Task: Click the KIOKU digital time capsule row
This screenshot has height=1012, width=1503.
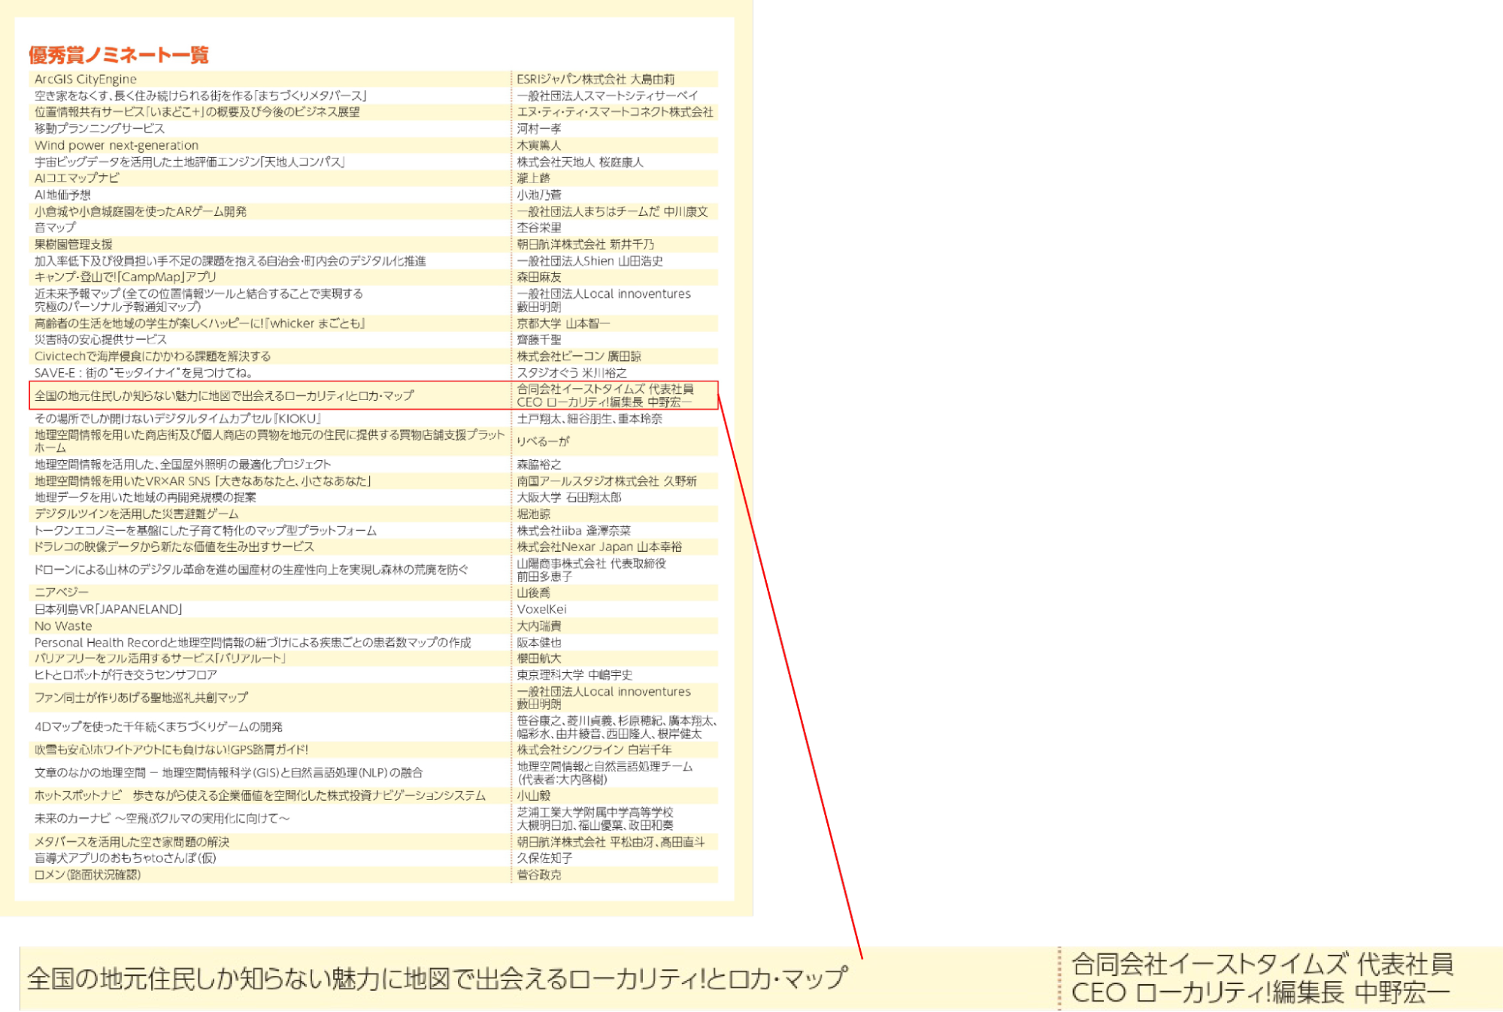Action: click(177, 419)
